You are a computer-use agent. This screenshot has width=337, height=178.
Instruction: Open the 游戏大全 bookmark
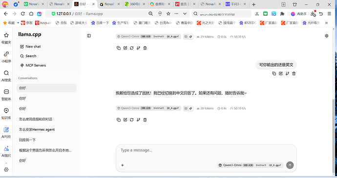click(79, 23)
